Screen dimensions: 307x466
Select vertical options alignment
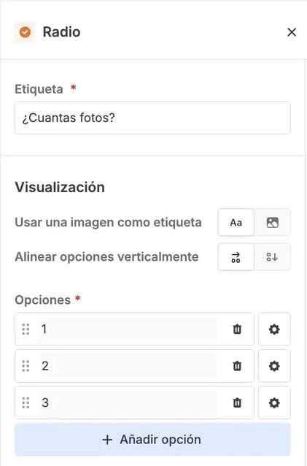click(272, 257)
